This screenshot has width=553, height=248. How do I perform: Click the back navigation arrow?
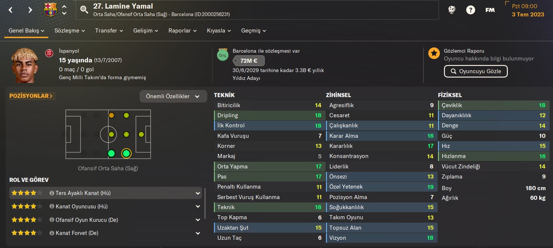click(10, 10)
